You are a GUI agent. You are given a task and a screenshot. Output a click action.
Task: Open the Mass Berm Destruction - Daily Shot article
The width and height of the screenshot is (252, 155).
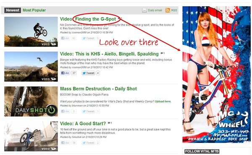click(x=98, y=89)
